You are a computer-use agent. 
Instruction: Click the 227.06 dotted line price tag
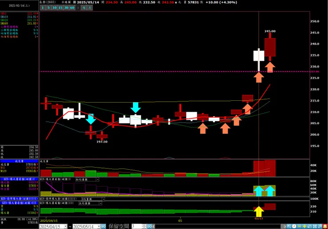click(x=315, y=72)
